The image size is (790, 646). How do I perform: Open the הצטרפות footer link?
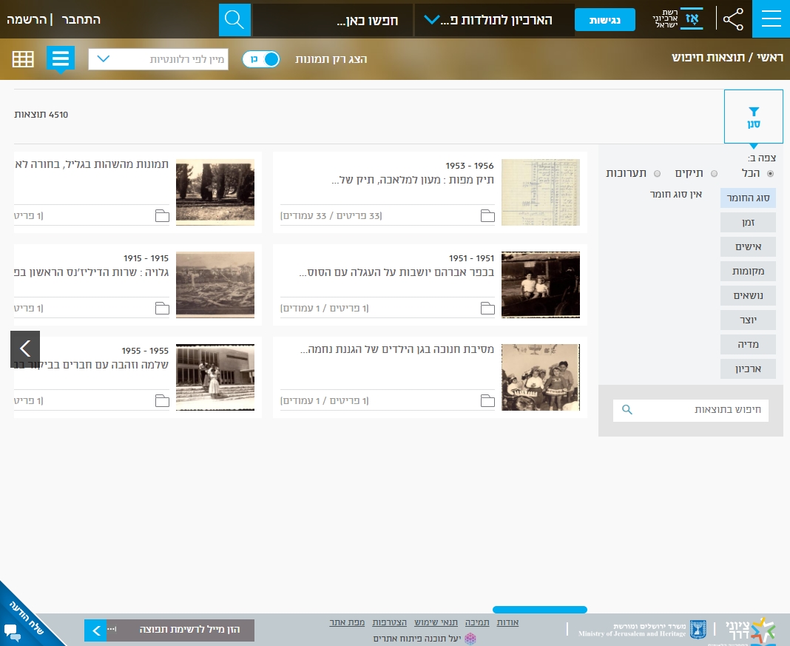(390, 623)
